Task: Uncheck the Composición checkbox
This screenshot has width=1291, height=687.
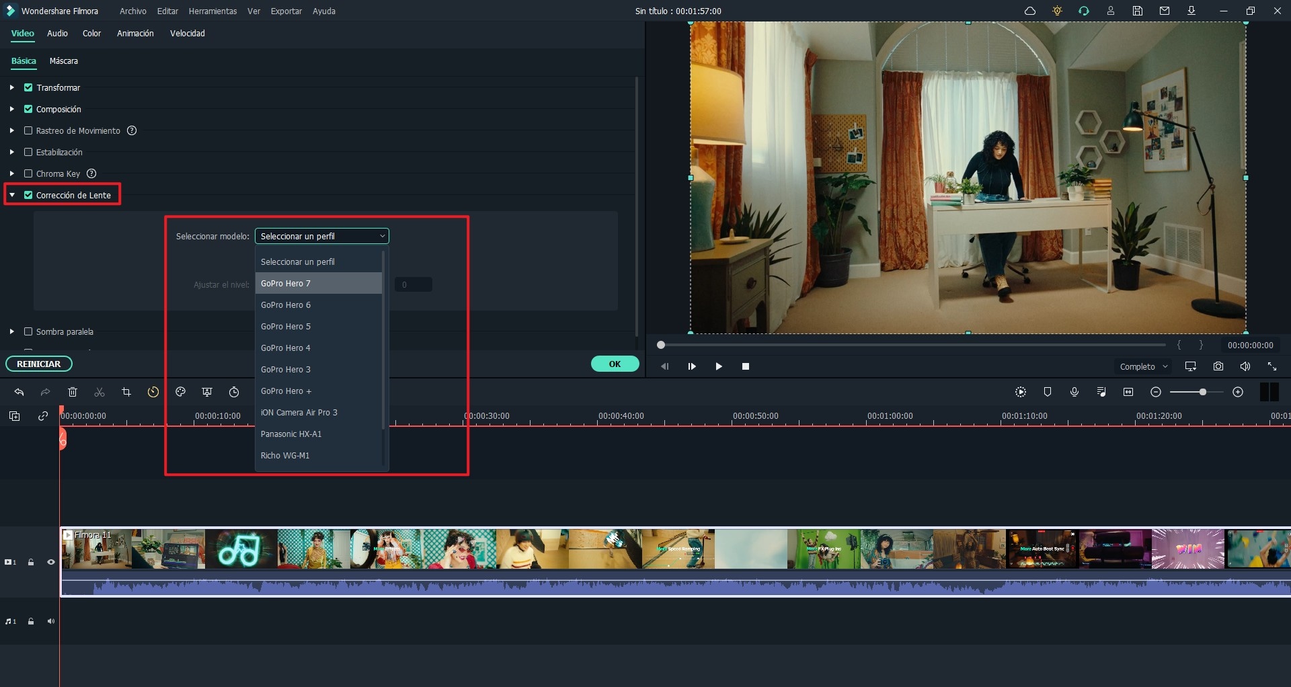Action: [x=28, y=109]
